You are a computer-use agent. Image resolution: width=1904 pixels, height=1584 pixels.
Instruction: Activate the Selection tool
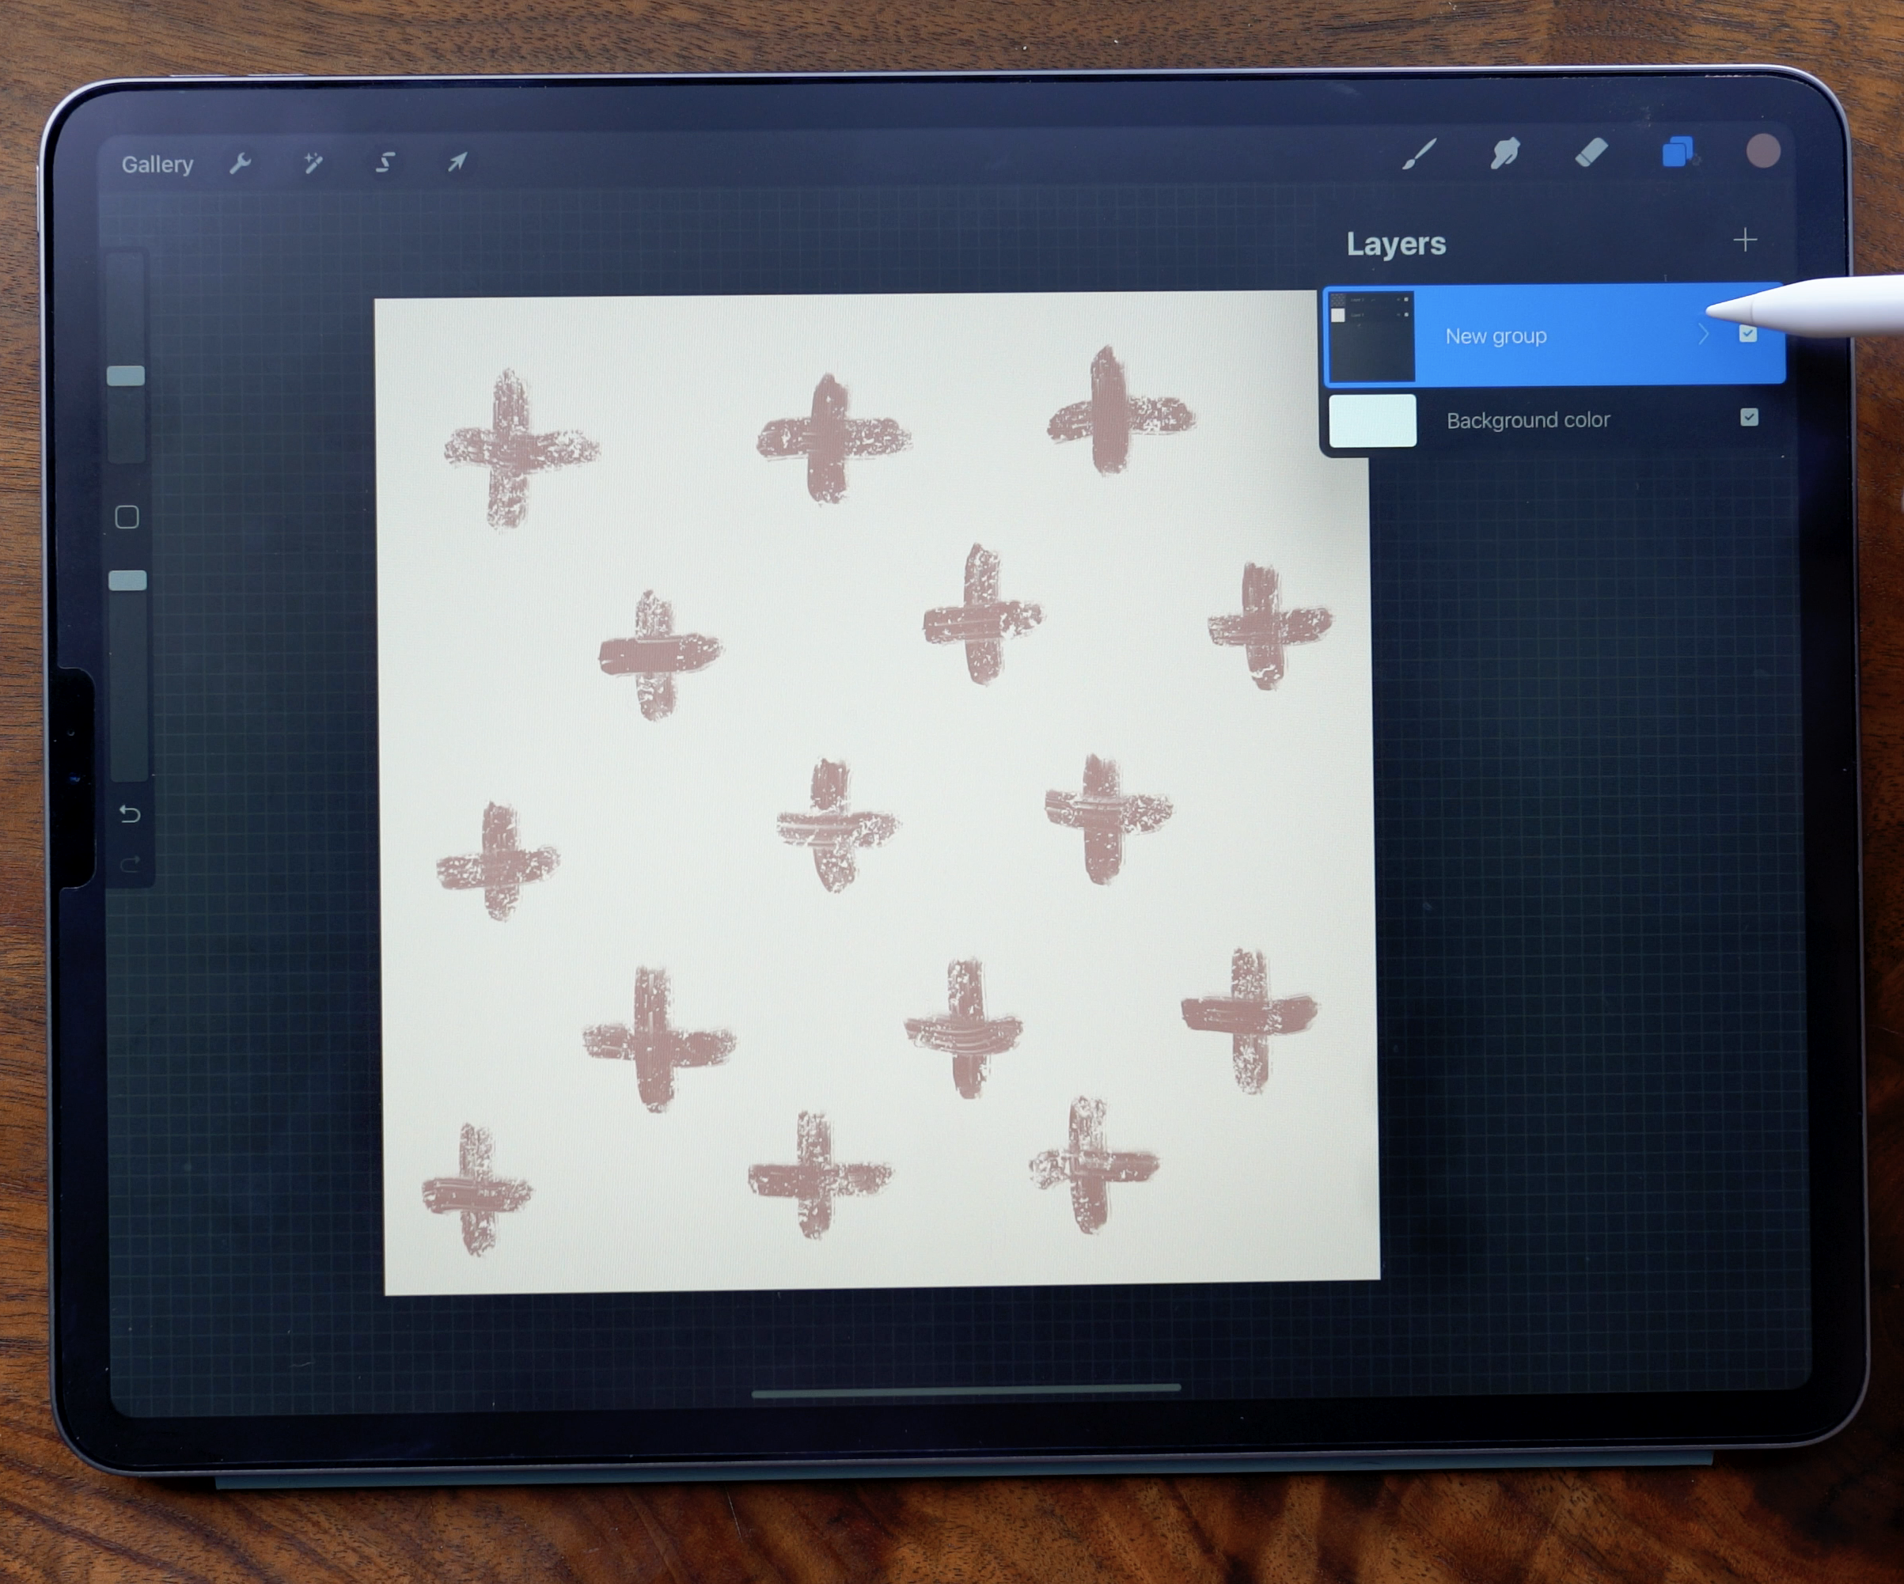[385, 162]
